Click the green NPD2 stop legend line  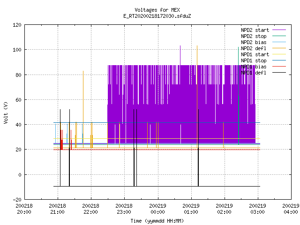[279, 36]
